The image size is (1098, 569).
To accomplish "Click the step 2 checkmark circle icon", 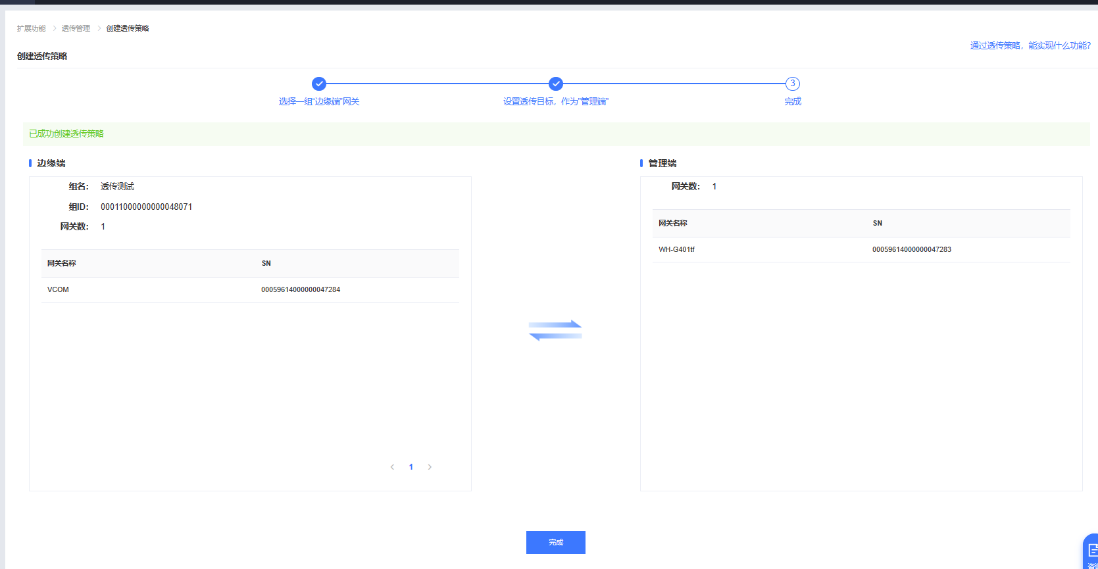I will pos(556,84).
